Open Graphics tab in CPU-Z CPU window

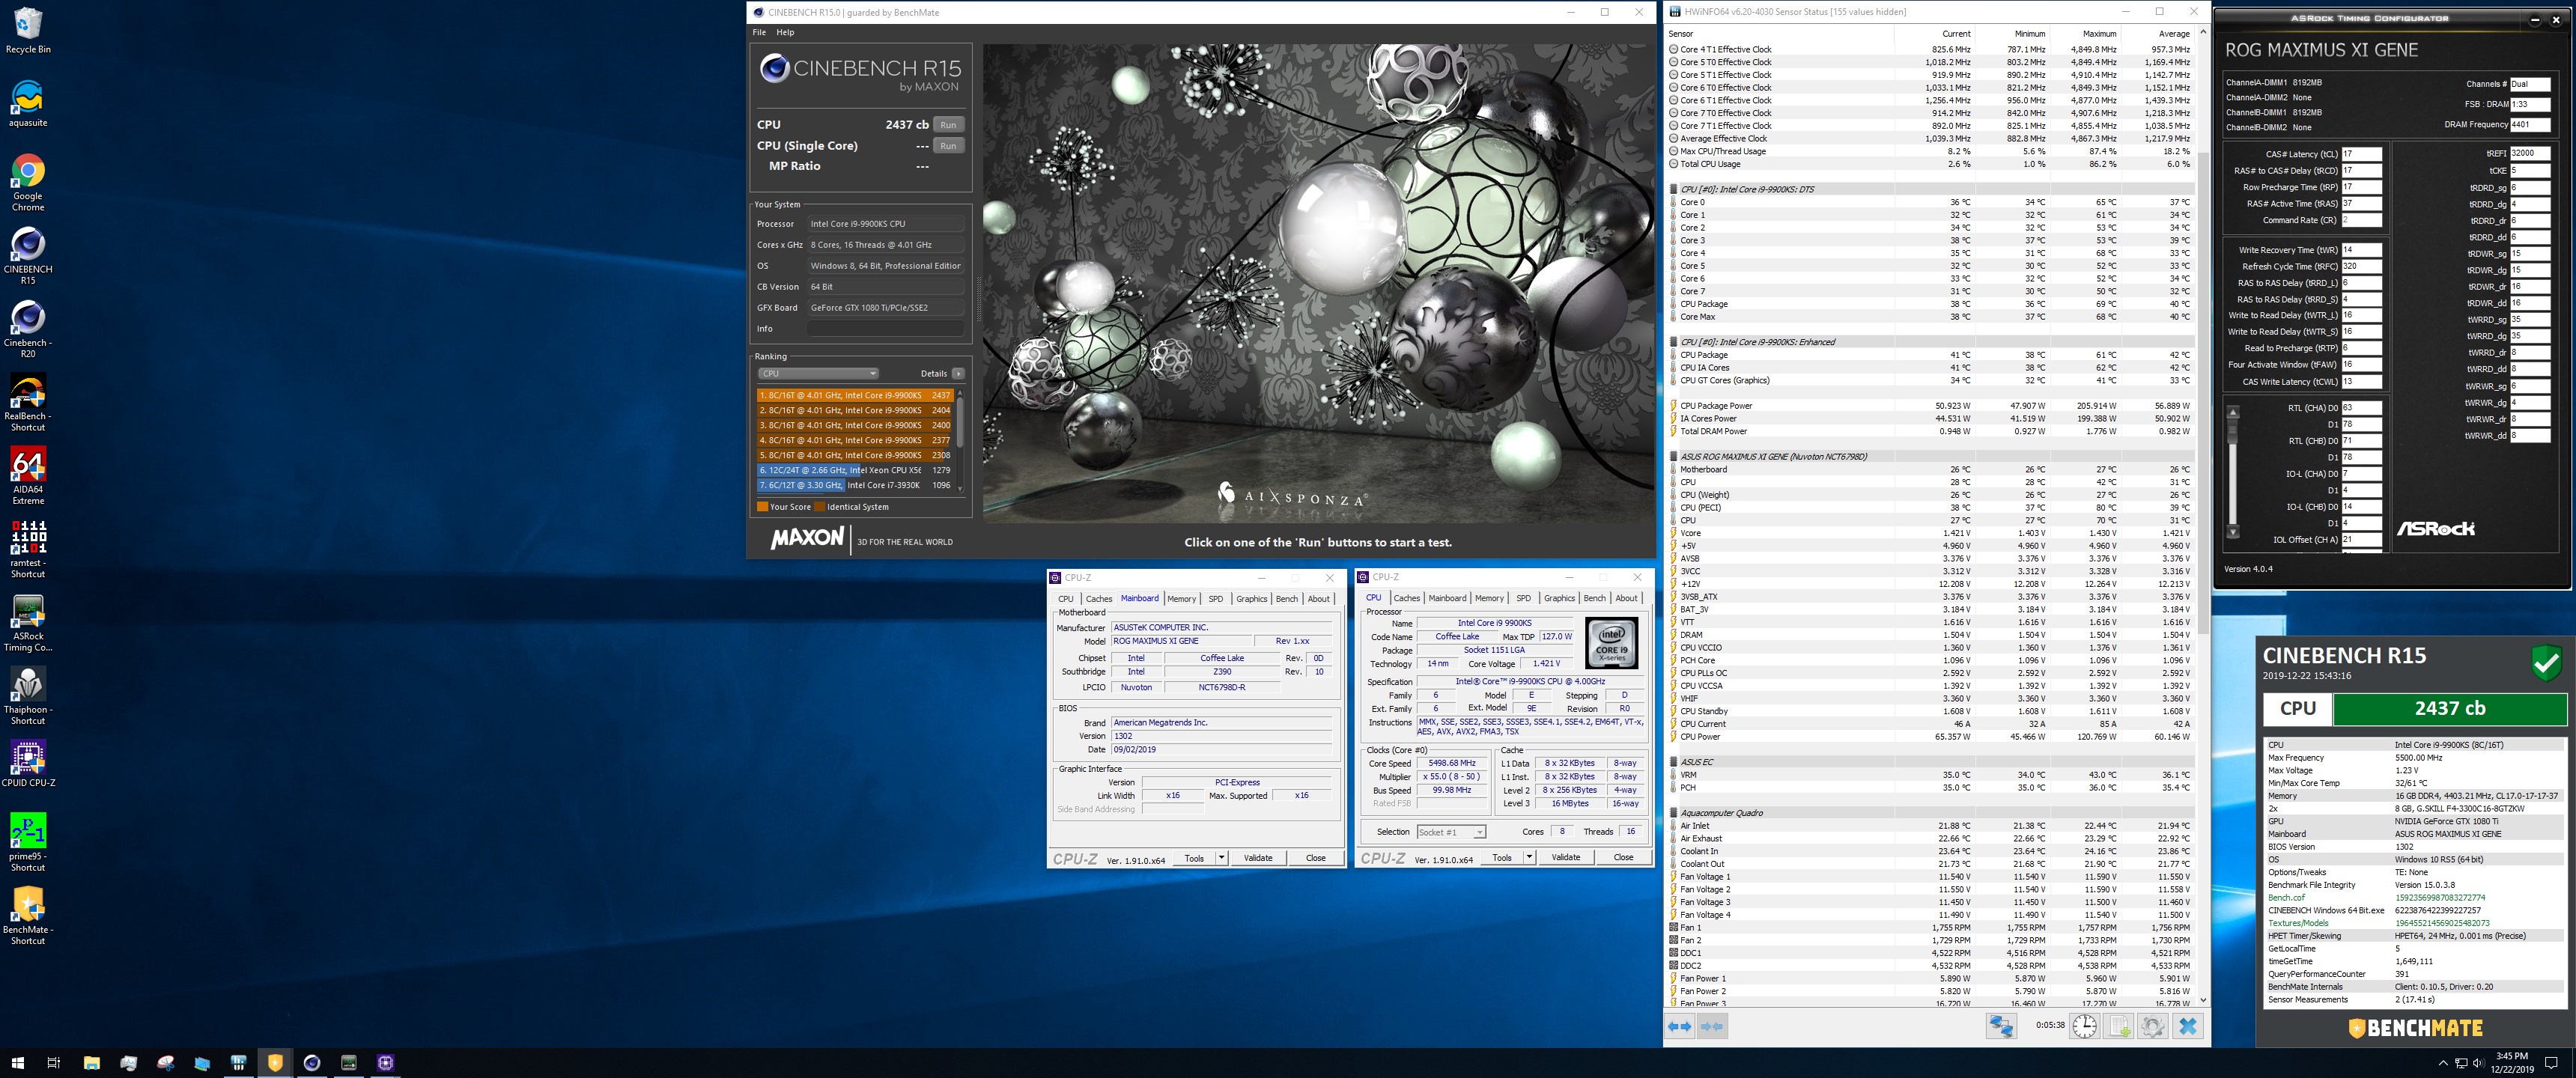[x=1559, y=598]
